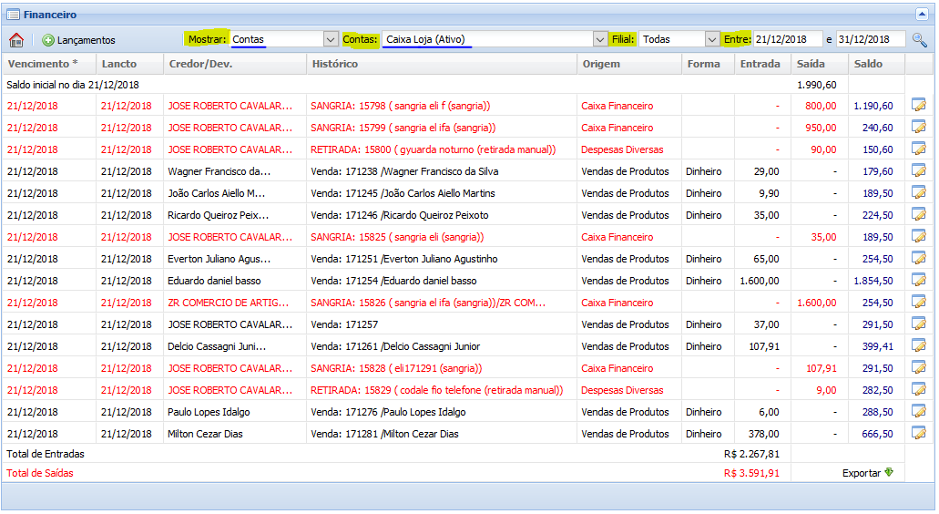The width and height of the screenshot is (939, 514).
Task: Select the R$ 2.267,81 total
Action: coord(751,454)
